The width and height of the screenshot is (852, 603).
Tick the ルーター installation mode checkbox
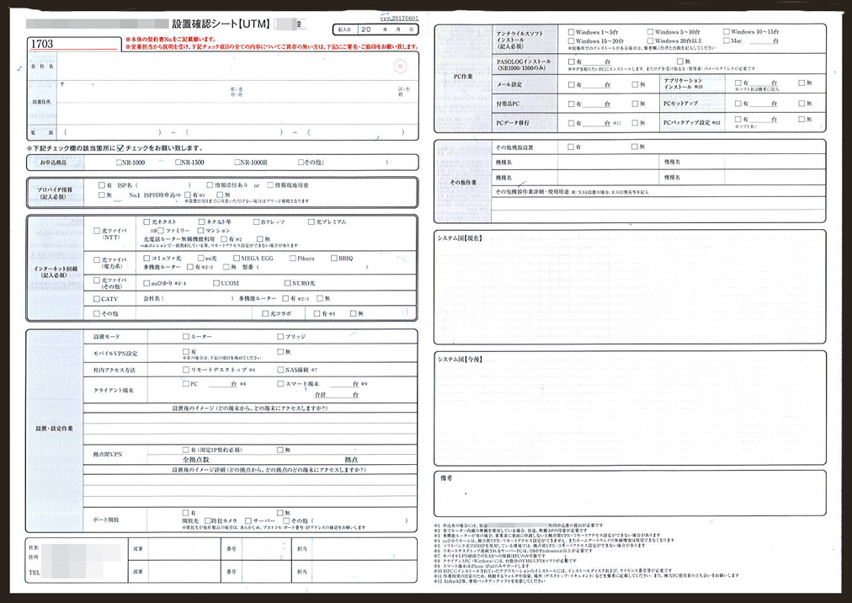[x=186, y=337]
